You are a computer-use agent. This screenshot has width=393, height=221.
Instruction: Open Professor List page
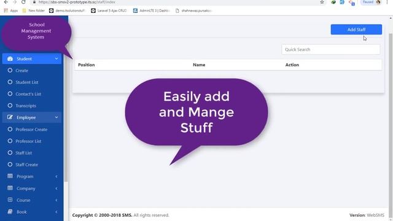pyautogui.click(x=28, y=141)
